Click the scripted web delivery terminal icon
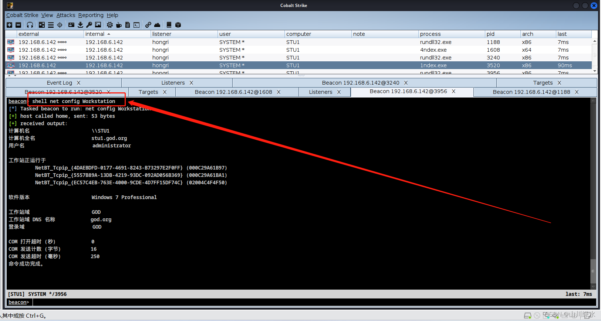This screenshot has width=601, height=321. tap(136, 25)
